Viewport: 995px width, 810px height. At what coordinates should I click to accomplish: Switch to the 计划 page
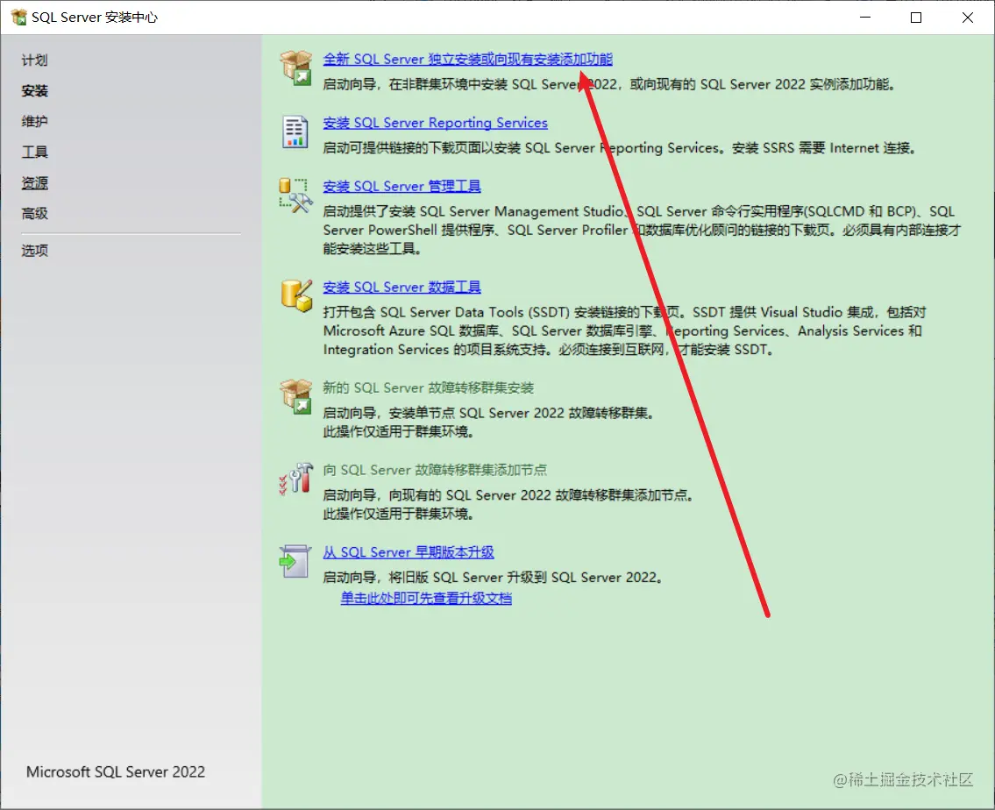coord(34,60)
